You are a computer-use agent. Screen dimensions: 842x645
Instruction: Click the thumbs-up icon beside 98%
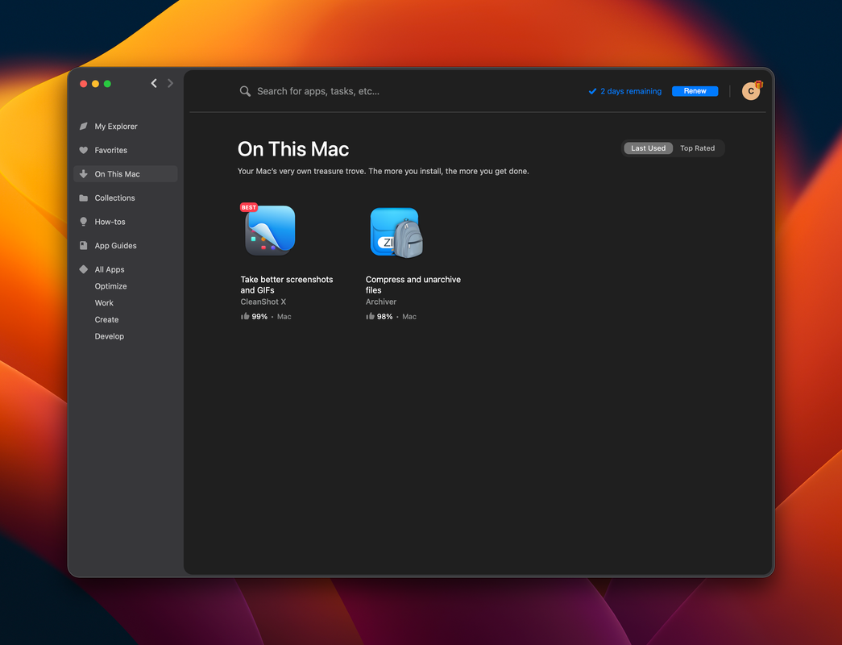[370, 316]
